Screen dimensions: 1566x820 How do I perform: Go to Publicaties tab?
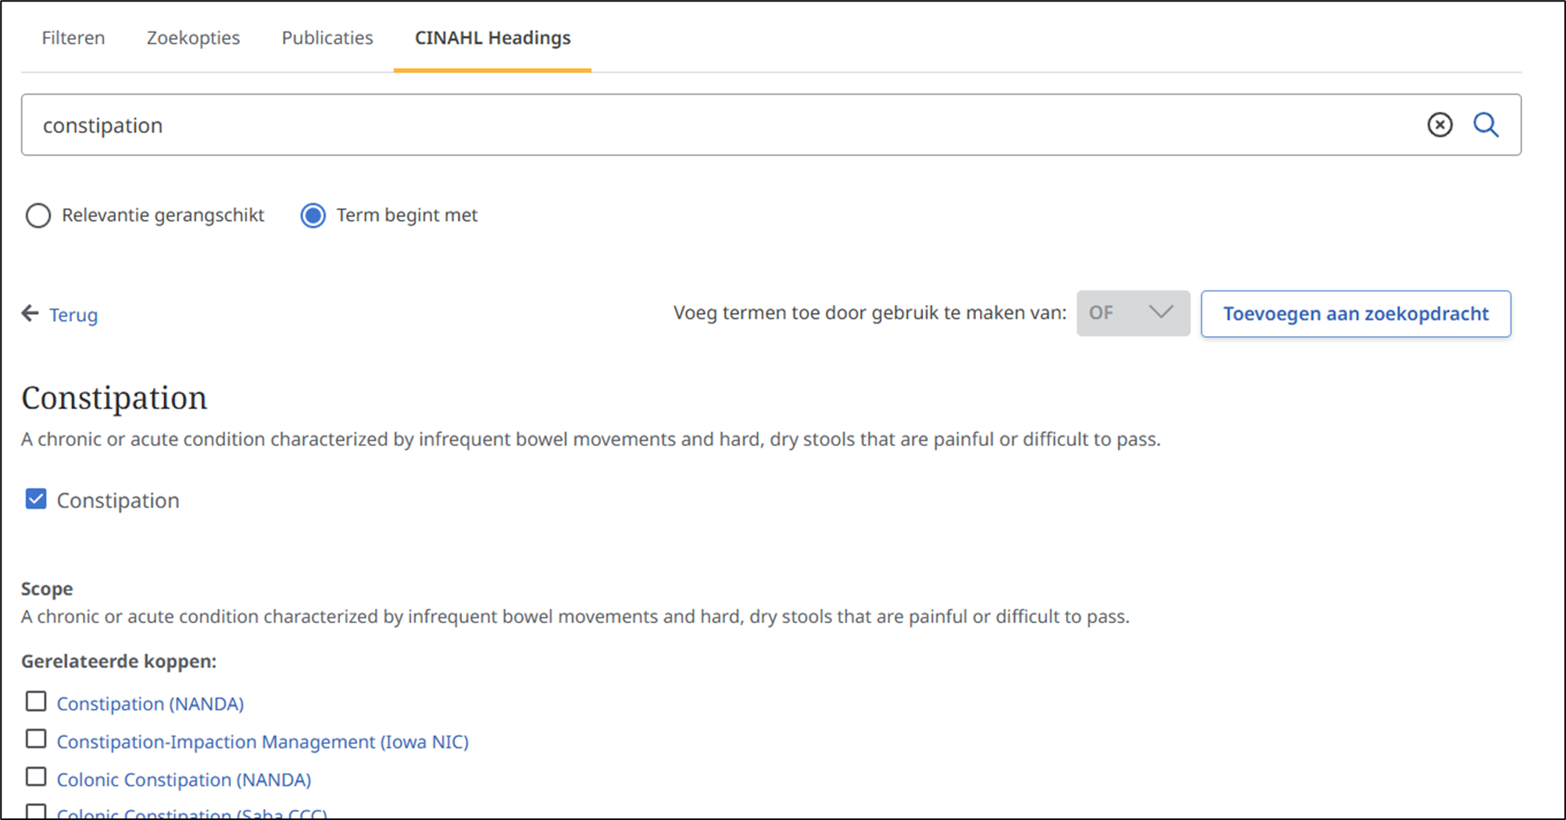327,38
